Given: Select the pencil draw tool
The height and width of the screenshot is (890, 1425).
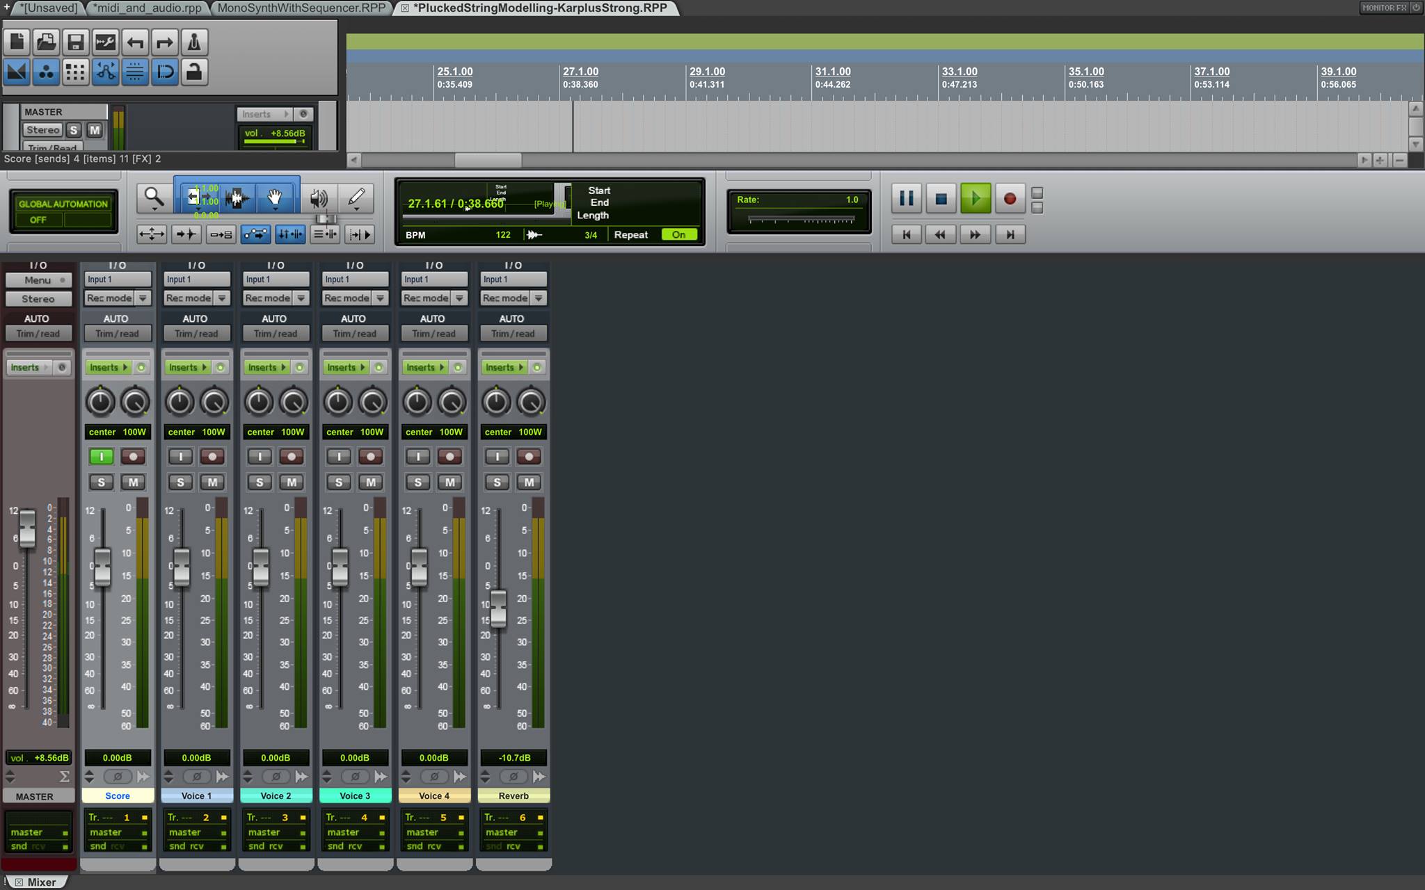Looking at the screenshot, I should (356, 199).
